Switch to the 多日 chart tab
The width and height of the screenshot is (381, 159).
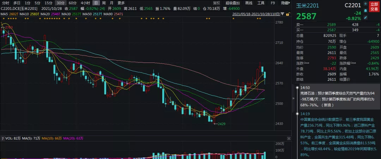point(17,3)
